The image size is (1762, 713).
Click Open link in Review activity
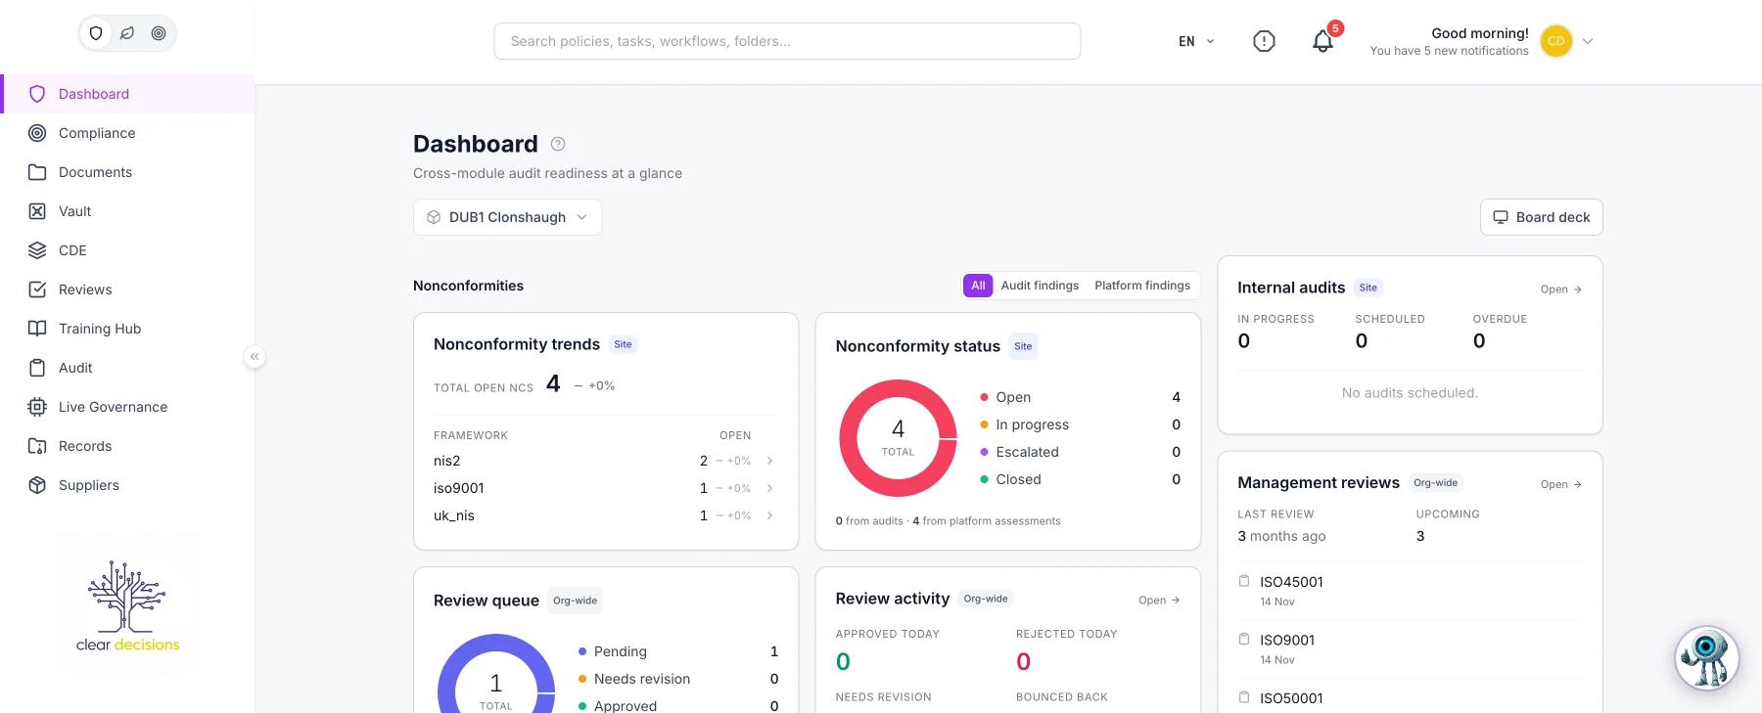[1159, 601]
